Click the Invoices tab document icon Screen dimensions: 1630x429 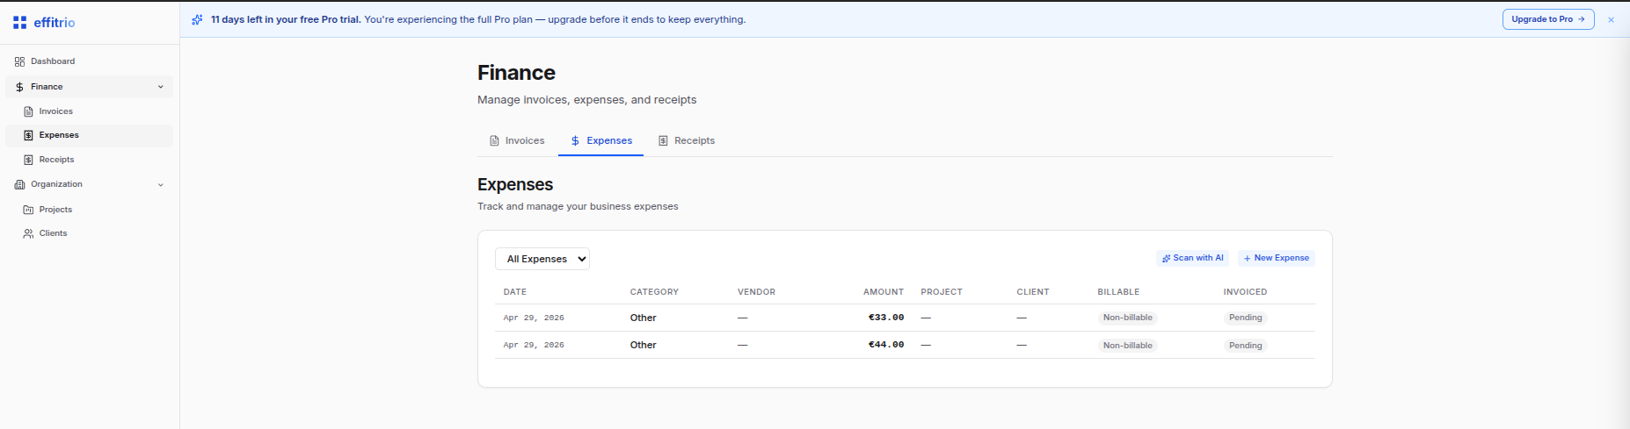pyautogui.click(x=494, y=140)
